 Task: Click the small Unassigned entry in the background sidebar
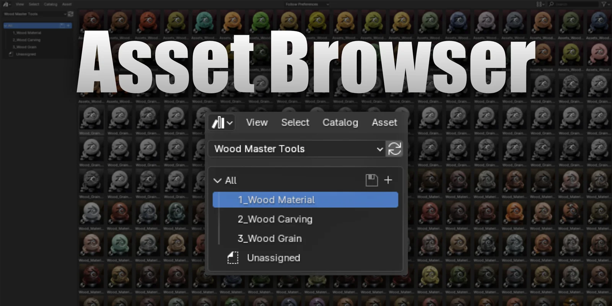26,54
